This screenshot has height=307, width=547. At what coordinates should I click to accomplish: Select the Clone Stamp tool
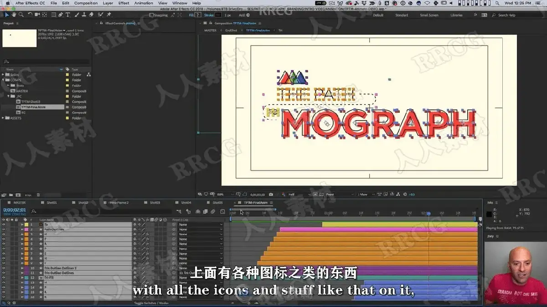84,15
